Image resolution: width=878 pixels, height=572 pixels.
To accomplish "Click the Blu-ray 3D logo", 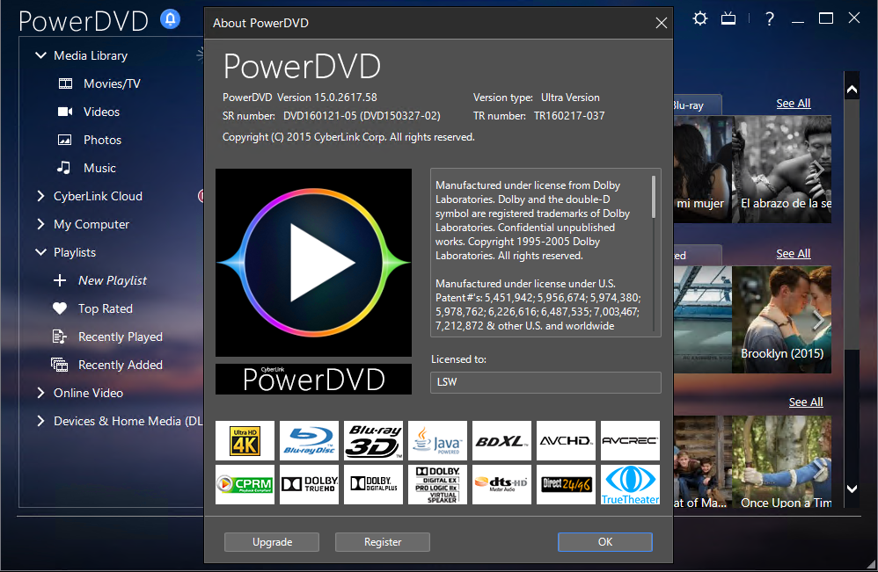I will [374, 440].
